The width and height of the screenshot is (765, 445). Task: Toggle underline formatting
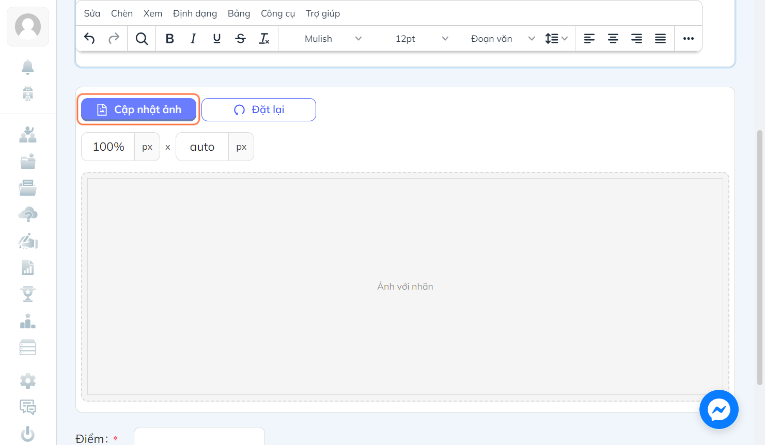pos(217,38)
